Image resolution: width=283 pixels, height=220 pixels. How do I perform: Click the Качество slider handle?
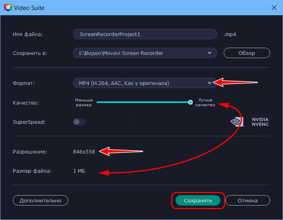tap(190, 102)
